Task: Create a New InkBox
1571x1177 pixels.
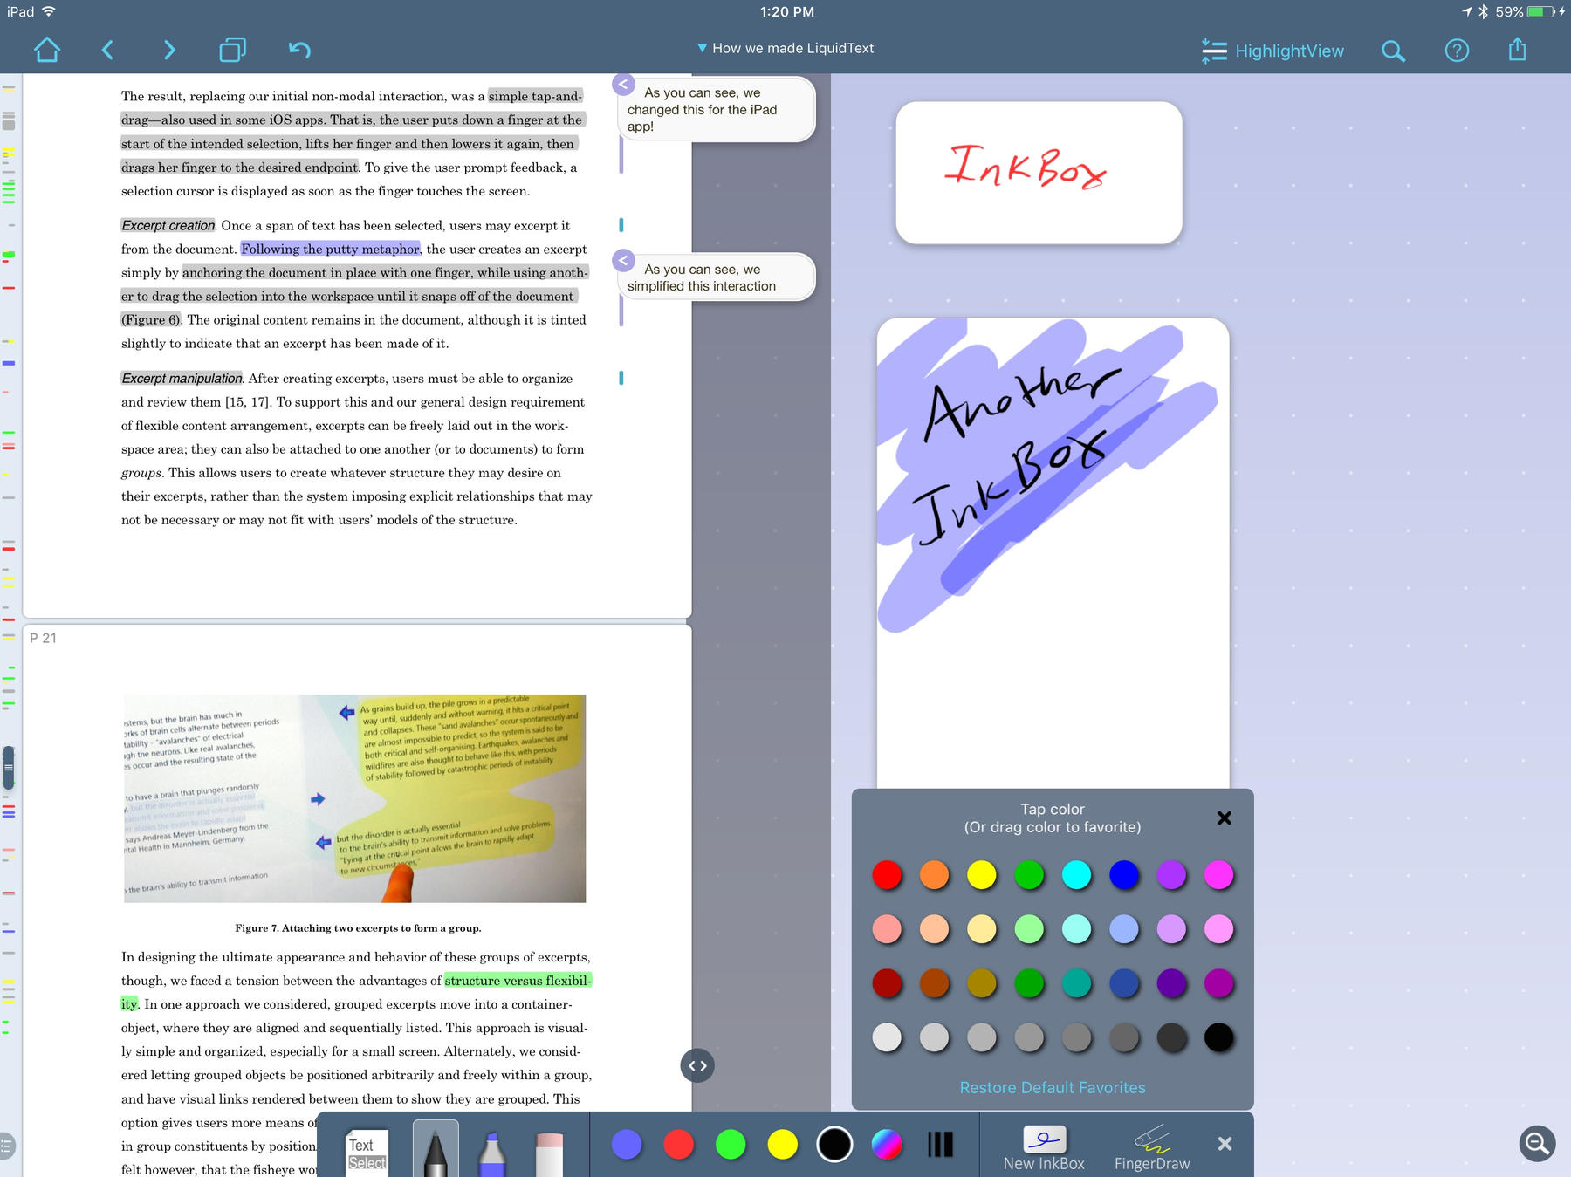Action: [1044, 1147]
